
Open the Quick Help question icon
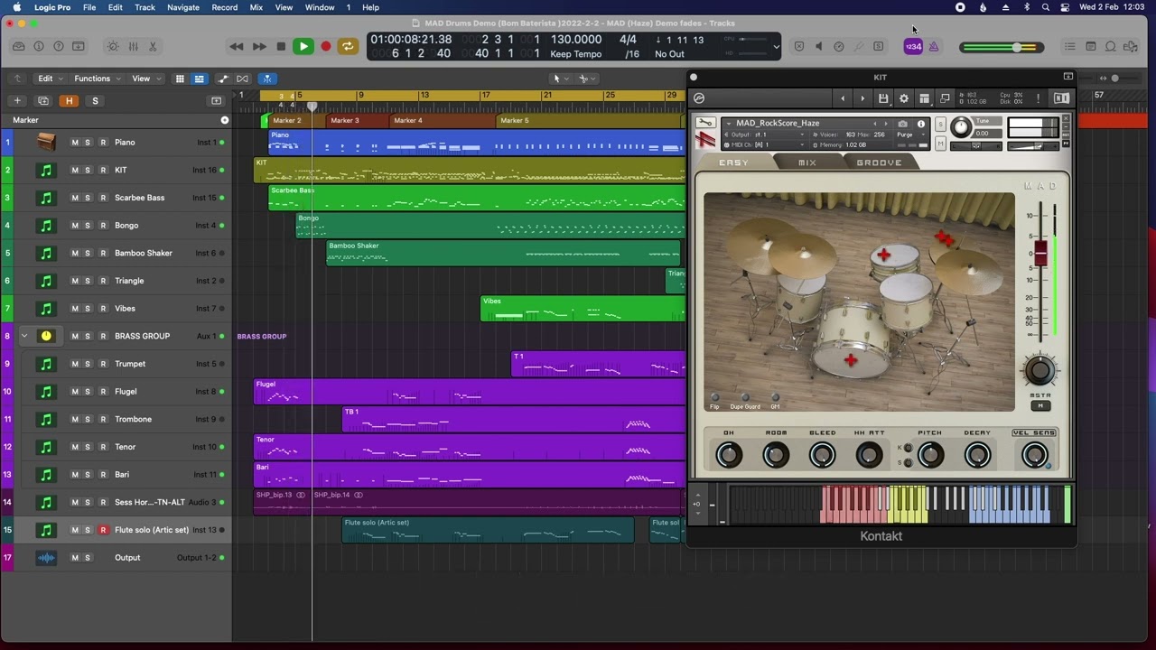(59, 46)
